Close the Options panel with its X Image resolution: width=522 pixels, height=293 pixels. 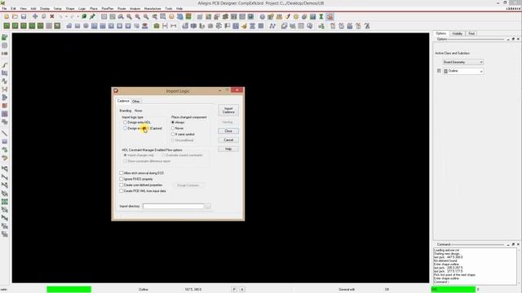[518, 39]
